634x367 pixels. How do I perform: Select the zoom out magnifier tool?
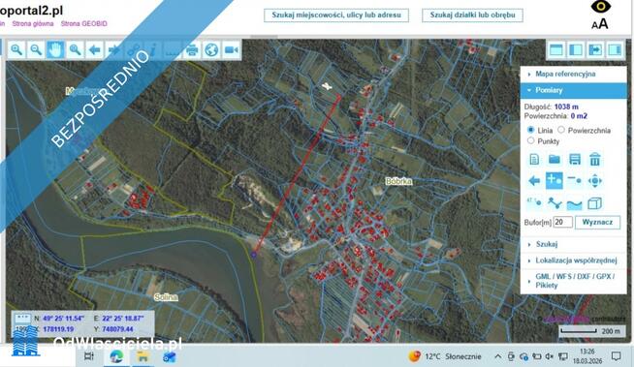pyautogui.click(x=36, y=49)
